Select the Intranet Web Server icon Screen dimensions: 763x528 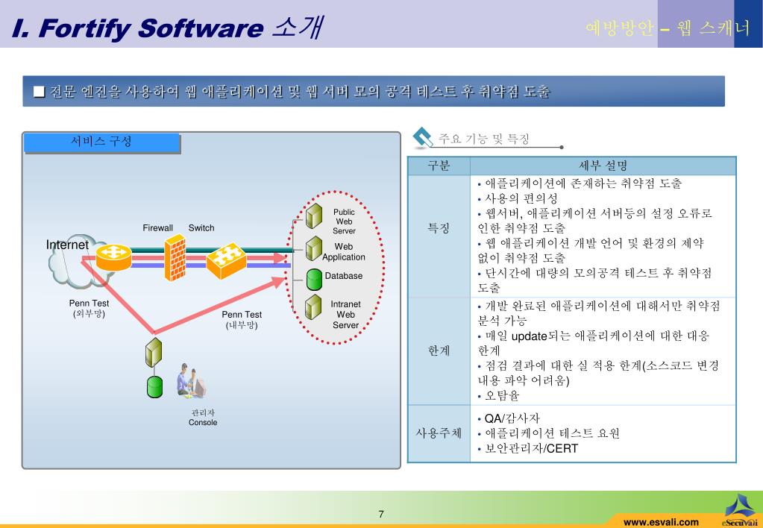(314, 307)
